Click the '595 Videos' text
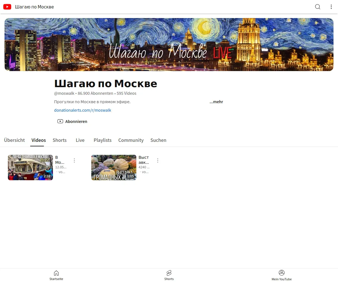Screen dimensions: 338x282 click(126, 93)
